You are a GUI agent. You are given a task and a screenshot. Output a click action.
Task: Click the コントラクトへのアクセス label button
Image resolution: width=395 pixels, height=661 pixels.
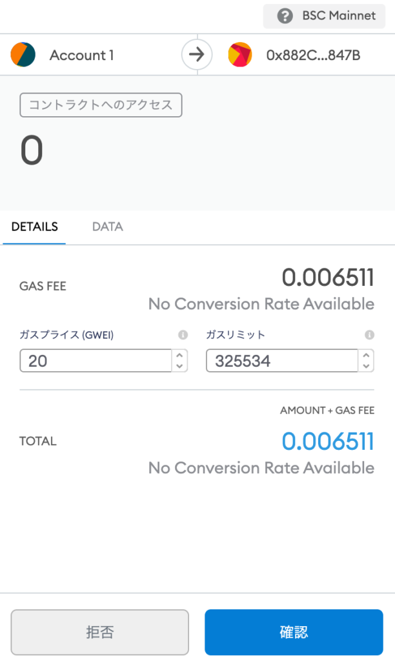coord(101,105)
